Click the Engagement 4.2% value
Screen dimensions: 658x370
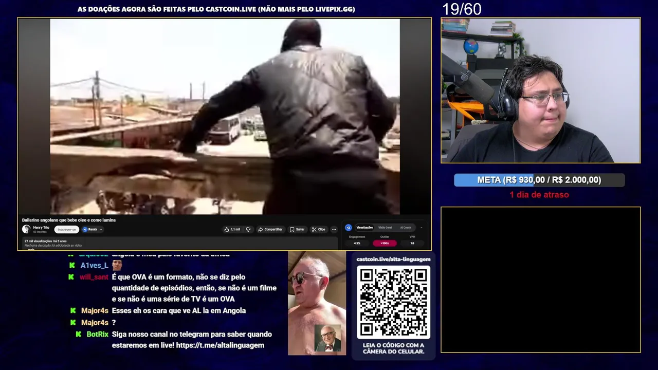point(357,243)
